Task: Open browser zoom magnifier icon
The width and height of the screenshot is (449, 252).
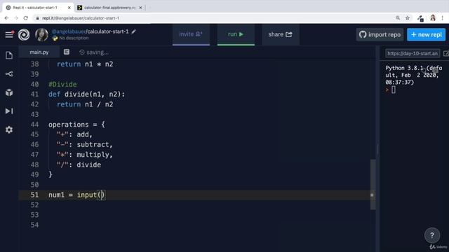Action: click(x=398, y=18)
